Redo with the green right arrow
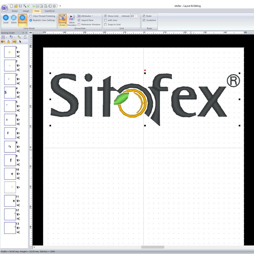Screen dimensions: 254x254 (33, 6)
